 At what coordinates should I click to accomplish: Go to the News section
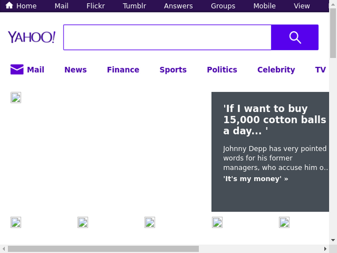[x=75, y=70]
